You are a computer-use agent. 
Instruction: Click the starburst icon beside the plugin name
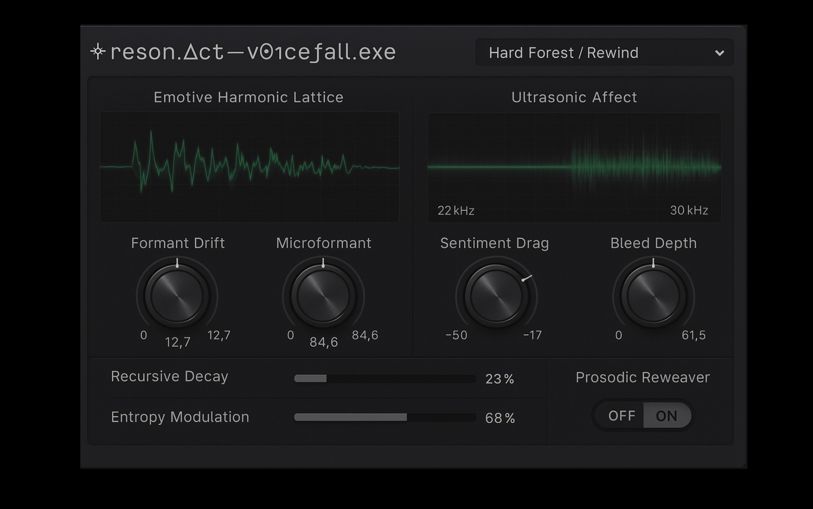98,51
